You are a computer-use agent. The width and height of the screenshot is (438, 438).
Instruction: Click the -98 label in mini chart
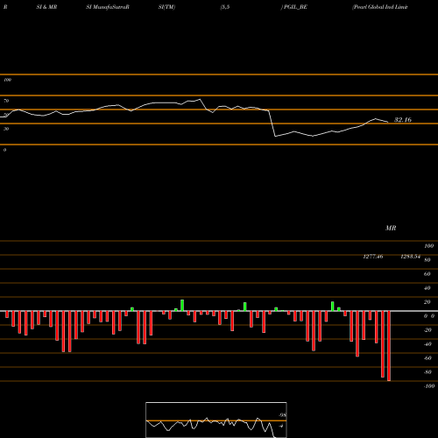[x=282, y=415]
